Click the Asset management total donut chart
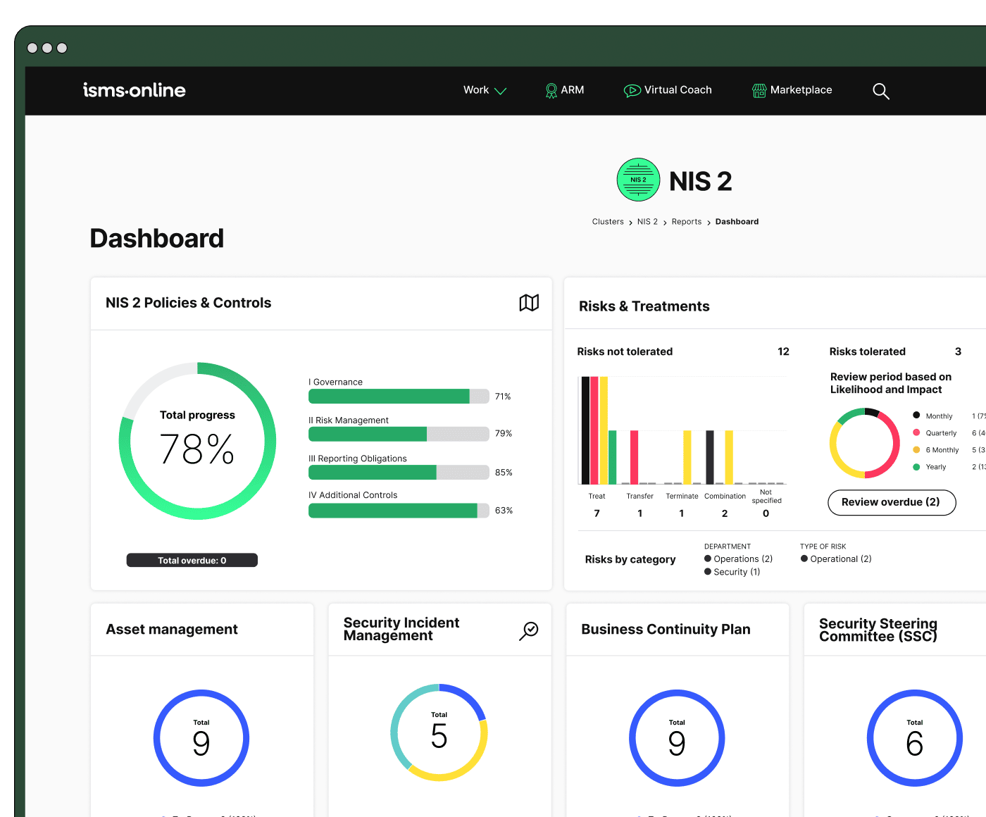986x817 pixels. 201,738
